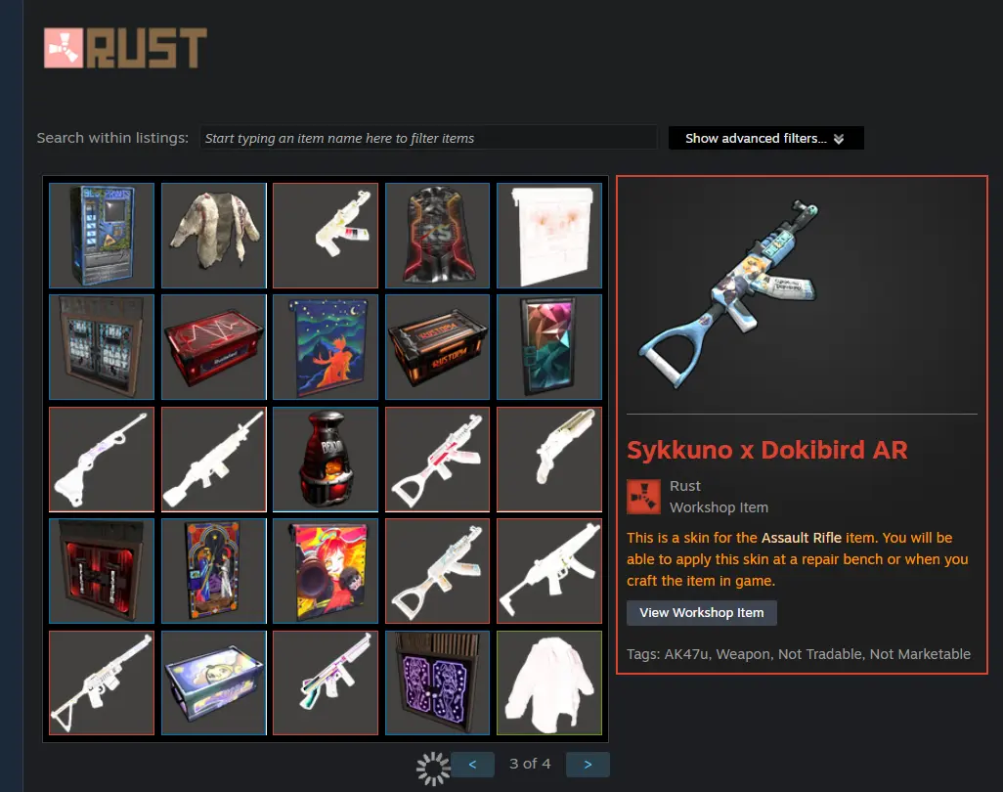The image size is (1003, 792).
Task: Focus the search within listings field
Action: point(428,138)
